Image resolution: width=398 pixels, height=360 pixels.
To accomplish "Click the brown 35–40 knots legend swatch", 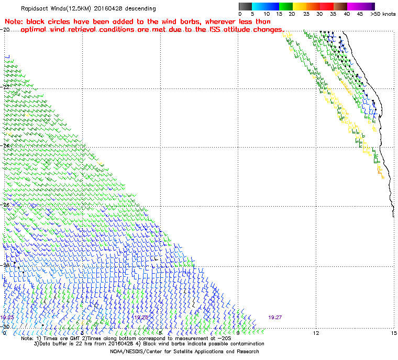I will tap(340, 6).
